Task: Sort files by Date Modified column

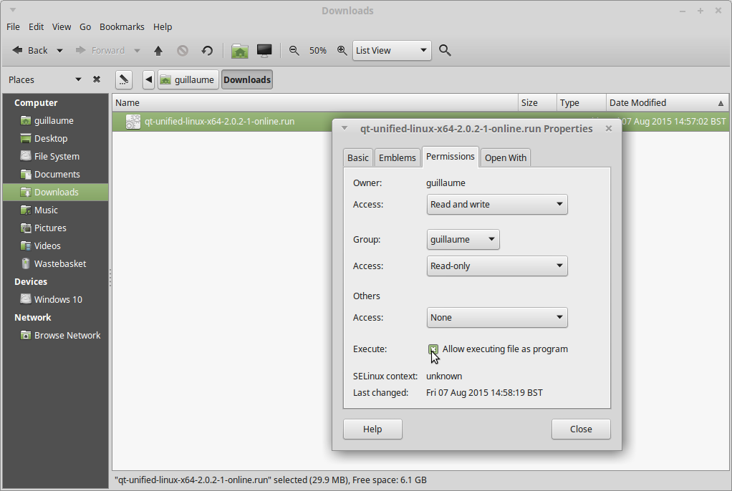Action: click(668, 102)
